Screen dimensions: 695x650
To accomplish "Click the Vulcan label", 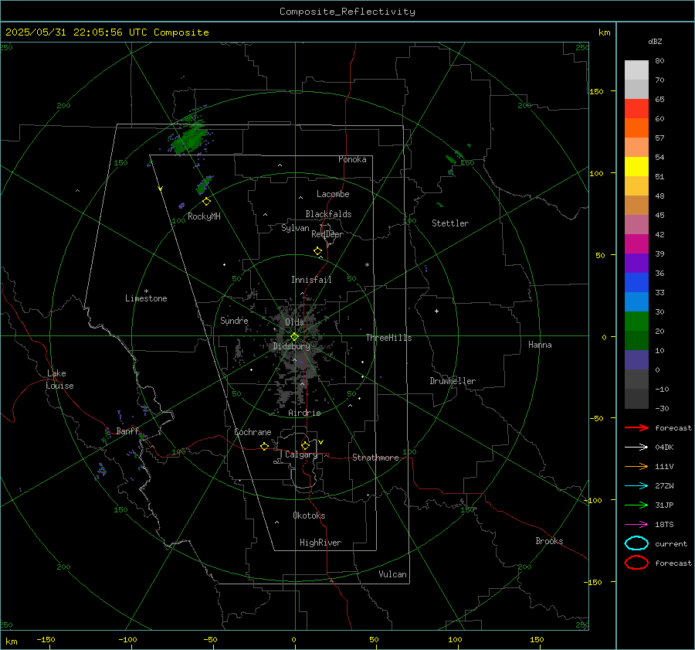I will point(392,574).
